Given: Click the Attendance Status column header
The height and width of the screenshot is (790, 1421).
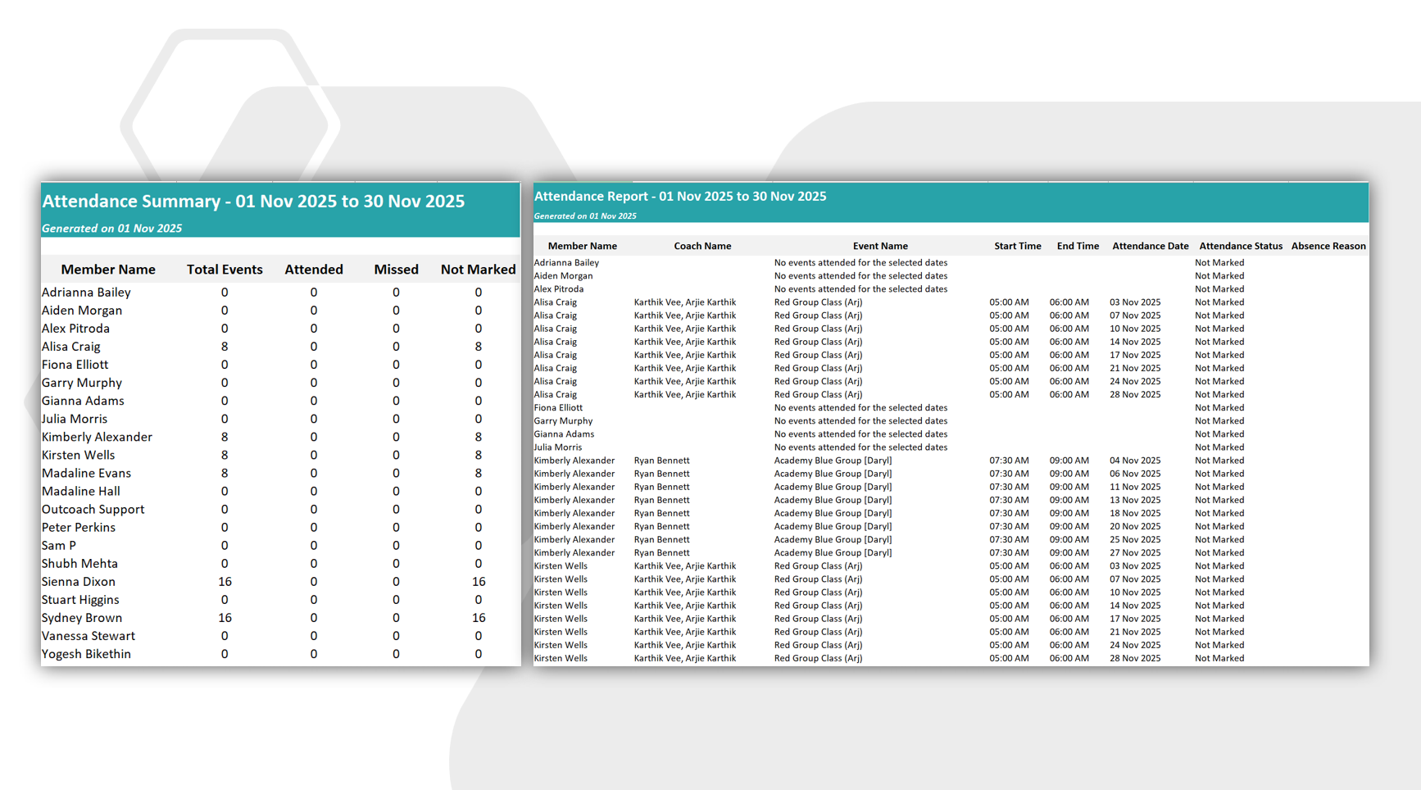Looking at the screenshot, I should [x=1240, y=246].
